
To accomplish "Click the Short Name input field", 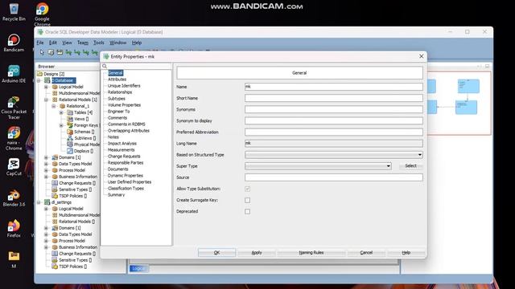I will (334, 98).
